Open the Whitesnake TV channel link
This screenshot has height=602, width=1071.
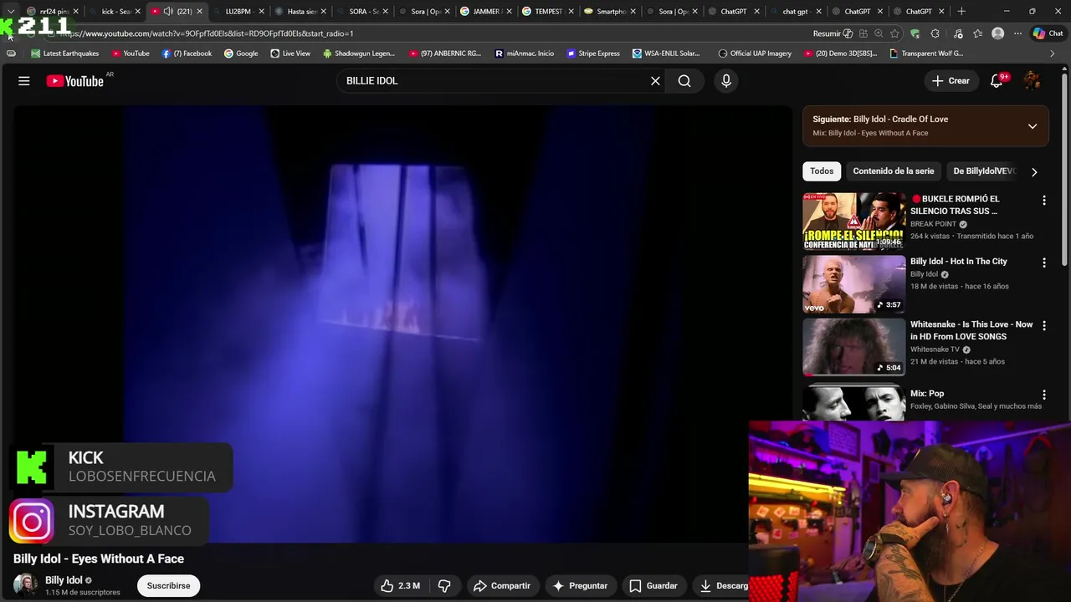click(x=935, y=349)
